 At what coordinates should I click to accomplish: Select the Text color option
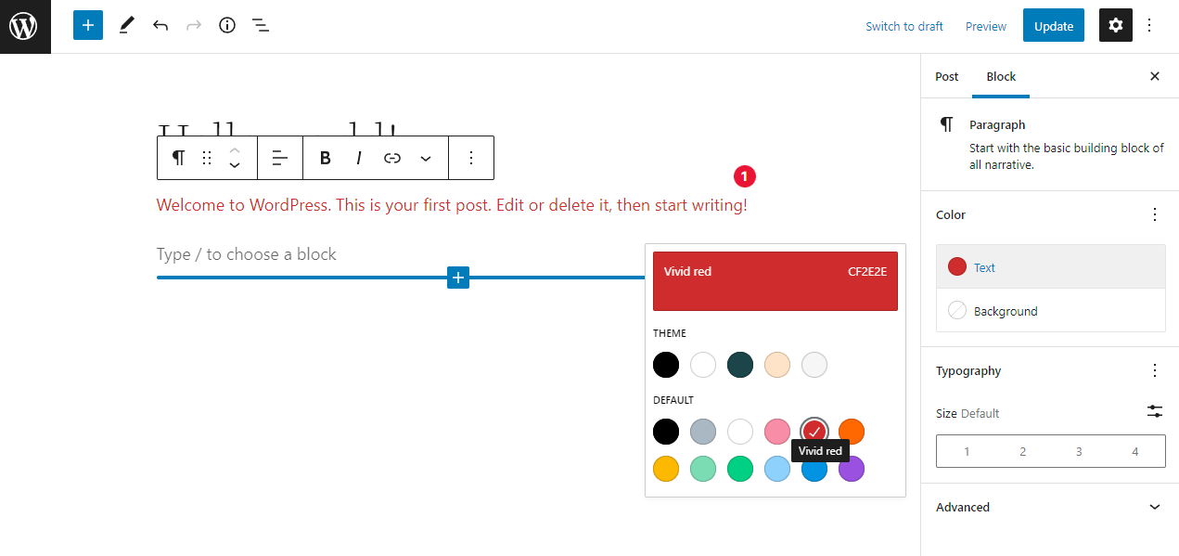pyautogui.click(x=1051, y=267)
